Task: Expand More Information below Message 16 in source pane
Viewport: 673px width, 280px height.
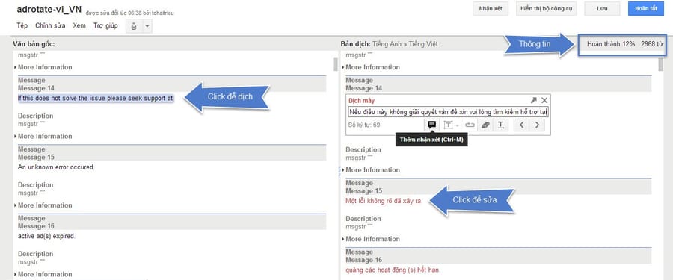Action: [43, 275]
